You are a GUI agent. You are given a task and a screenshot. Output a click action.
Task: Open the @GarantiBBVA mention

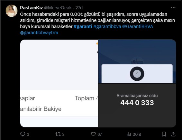tap(138, 26)
